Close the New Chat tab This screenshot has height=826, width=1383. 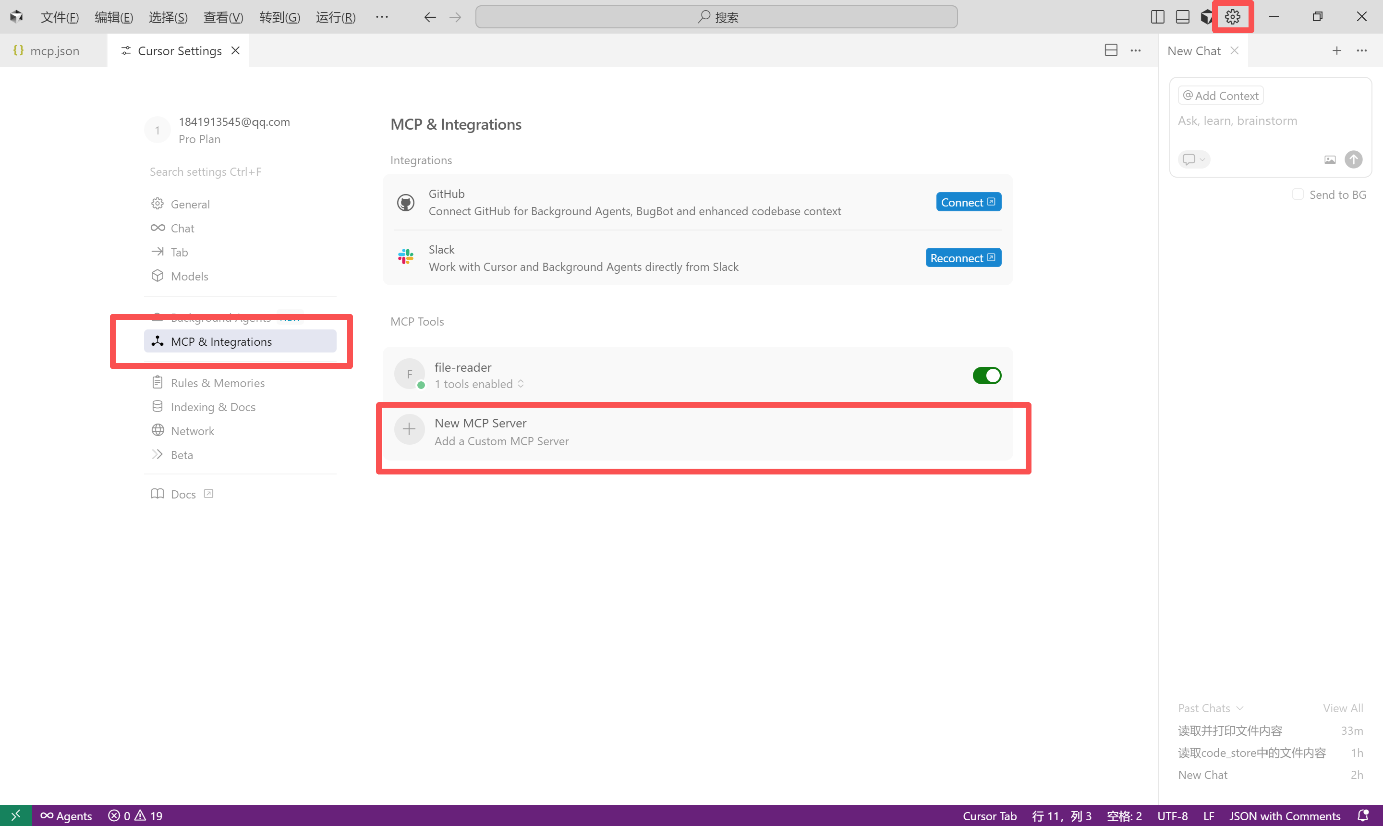click(1234, 50)
